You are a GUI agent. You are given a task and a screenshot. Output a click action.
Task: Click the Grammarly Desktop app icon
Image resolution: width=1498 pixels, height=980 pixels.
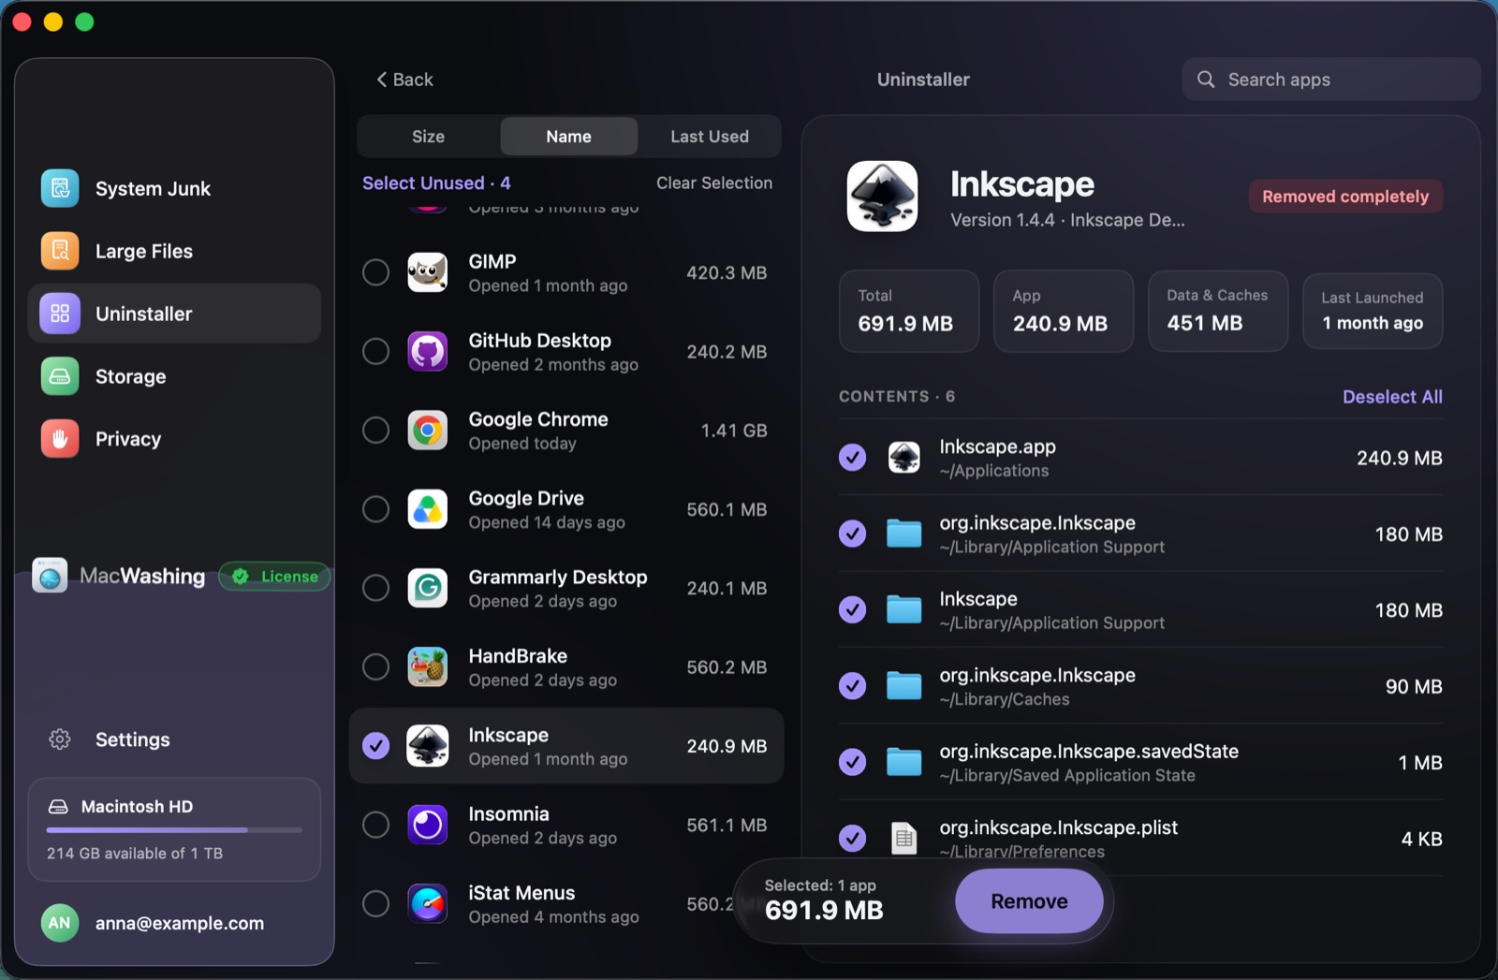pos(428,588)
